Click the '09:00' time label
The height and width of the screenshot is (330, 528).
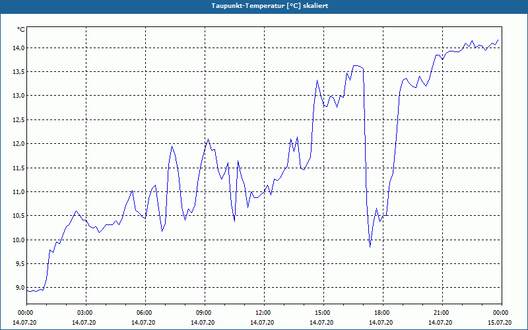[x=205, y=313]
